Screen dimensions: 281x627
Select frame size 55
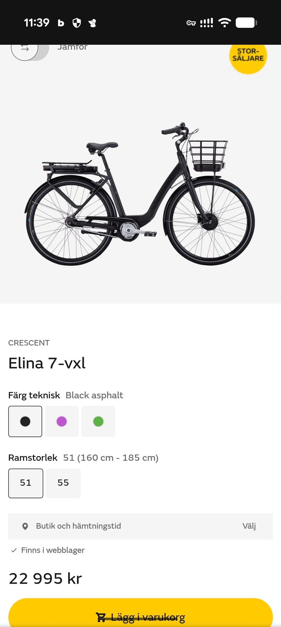[x=63, y=483]
